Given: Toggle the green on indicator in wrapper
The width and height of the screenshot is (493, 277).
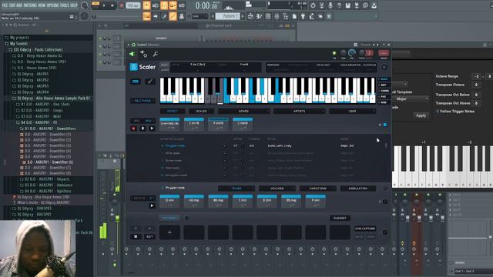Looking at the screenshot, I should click(334, 53).
